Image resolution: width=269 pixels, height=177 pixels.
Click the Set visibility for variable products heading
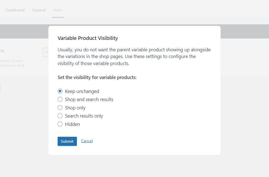(97, 77)
